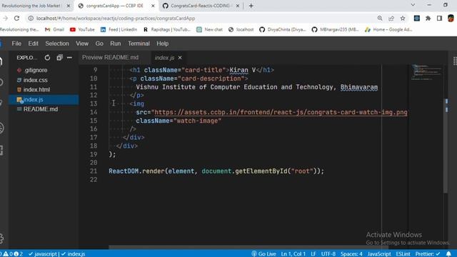Open browser extensions puzzle icon
Image resolution: width=457 pixels, height=257 pixels.
click(428, 18)
